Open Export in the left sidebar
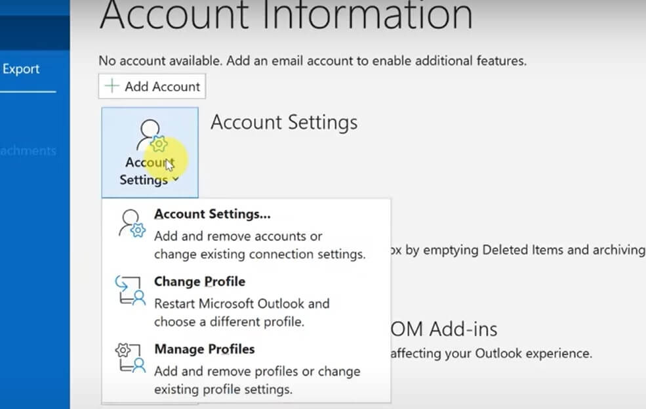This screenshot has height=409, width=646. click(21, 69)
